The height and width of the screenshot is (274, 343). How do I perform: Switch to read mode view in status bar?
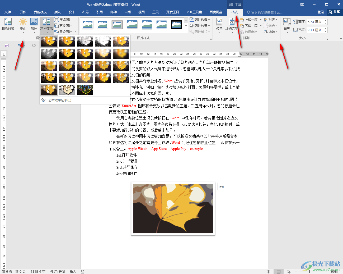coord(268,272)
